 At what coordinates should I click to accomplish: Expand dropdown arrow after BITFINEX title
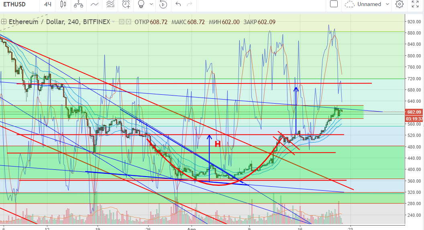tap(114, 22)
